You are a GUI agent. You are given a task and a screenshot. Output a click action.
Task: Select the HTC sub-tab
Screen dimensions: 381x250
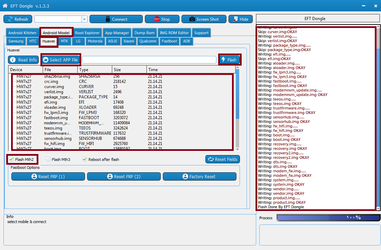(33, 41)
